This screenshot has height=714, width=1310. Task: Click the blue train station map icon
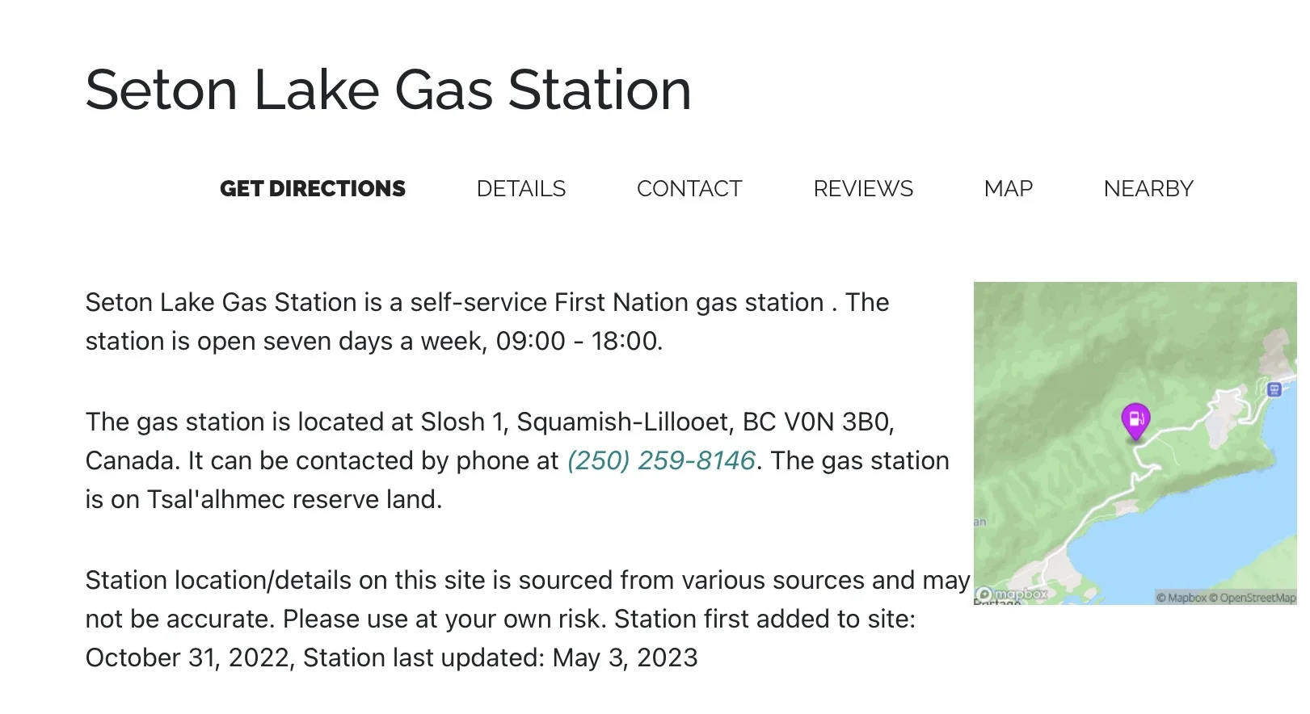point(1274,389)
